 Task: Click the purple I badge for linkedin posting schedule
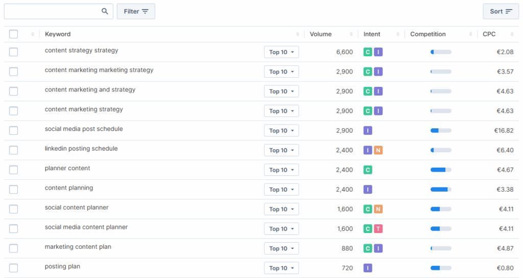click(x=368, y=150)
